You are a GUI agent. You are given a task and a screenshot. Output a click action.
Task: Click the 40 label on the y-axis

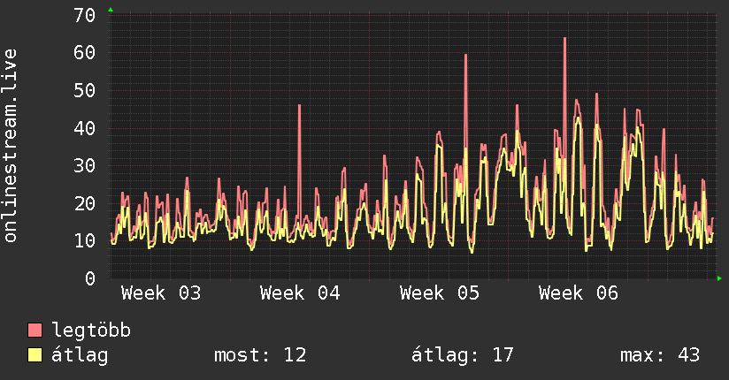click(x=85, y=128)
